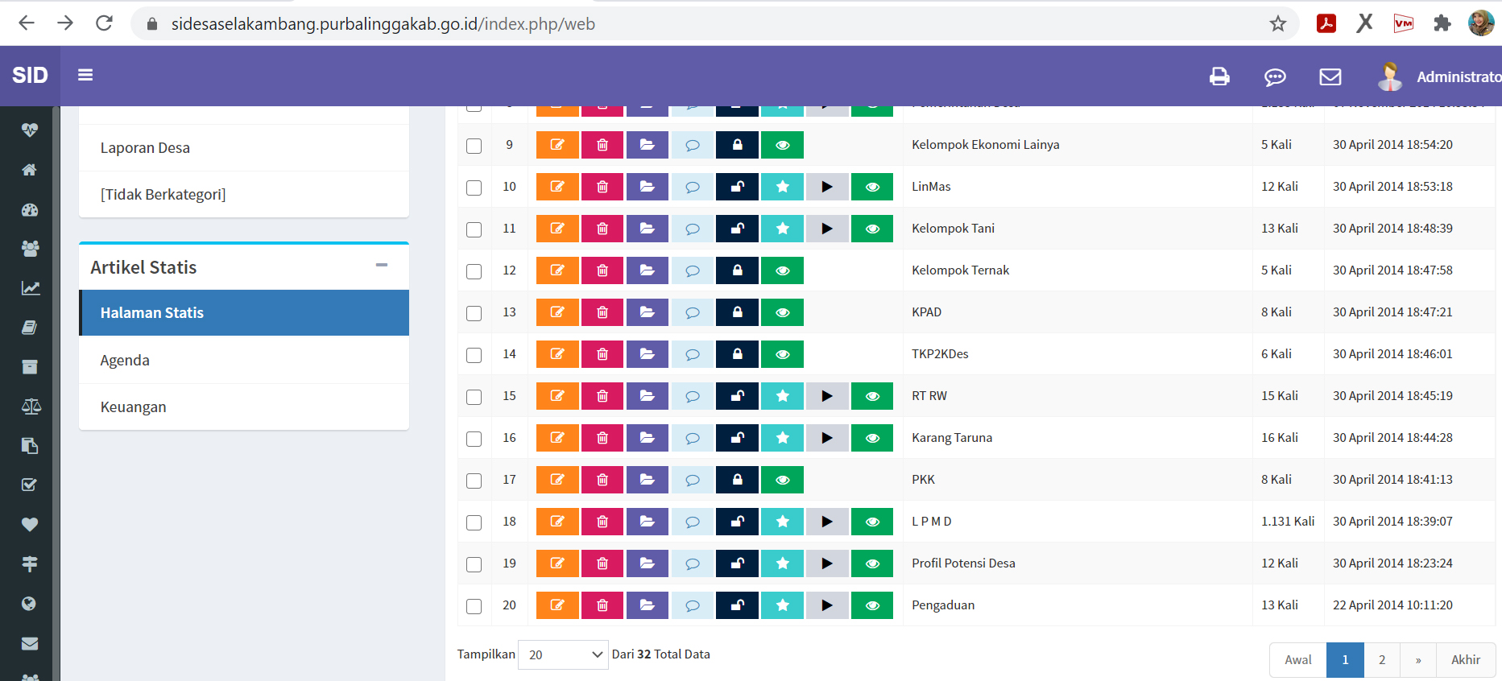Click the 1.131 Kali view count
The width and height of the screenshot is (1502, 681).
pyautogui.click(x=1288, y=522)
